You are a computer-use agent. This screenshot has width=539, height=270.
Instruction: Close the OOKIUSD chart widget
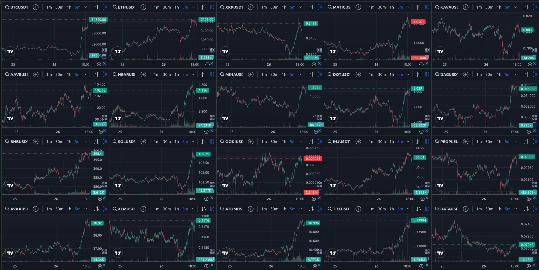pyautogui.click(x=319, y=198)
